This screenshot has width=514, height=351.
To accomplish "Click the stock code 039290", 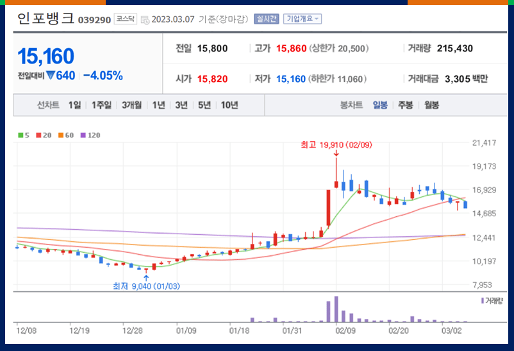I will coord(94,20).
